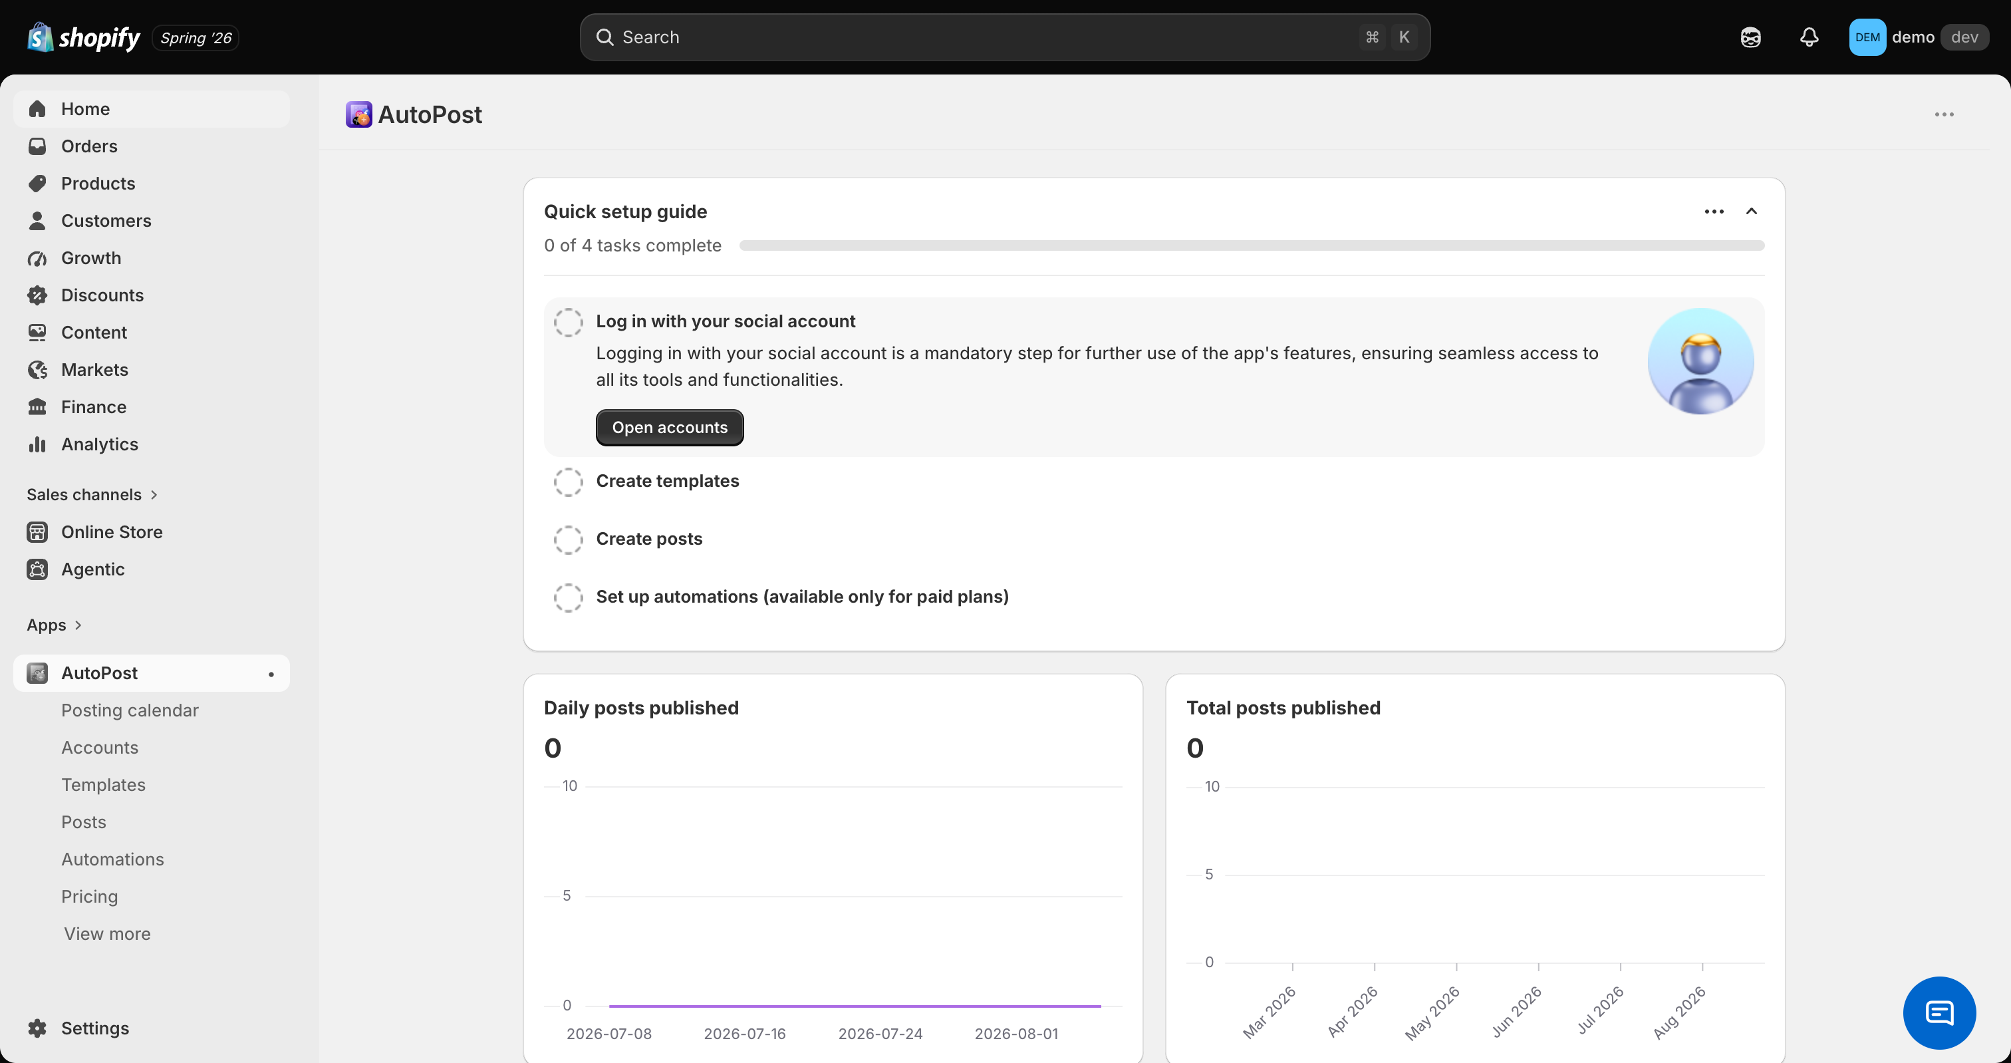Expand the Apps section
The height and width of the screenshot is (1063, 2011).
tap(54, 625)
